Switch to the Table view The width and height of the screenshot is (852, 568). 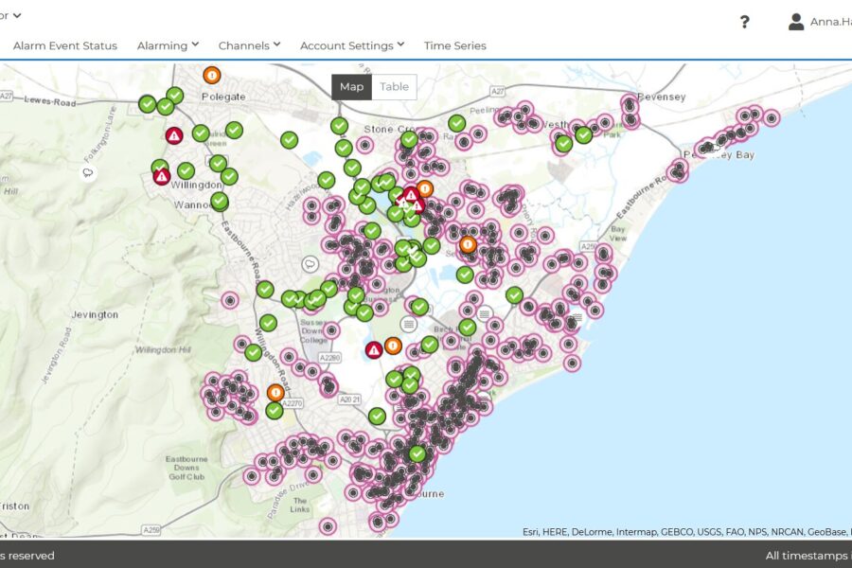click(x=394, y=87)
